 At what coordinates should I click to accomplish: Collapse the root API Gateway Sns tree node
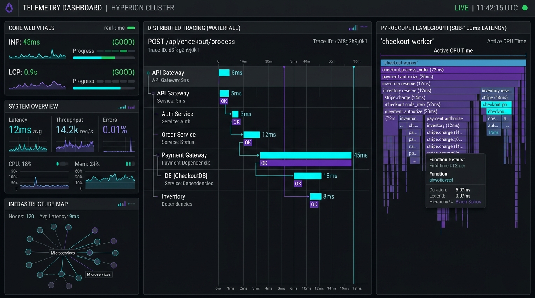coord(148,73)
